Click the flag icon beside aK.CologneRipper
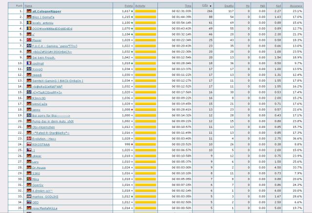Screen dimensions: 312x213 click(29, 10)
